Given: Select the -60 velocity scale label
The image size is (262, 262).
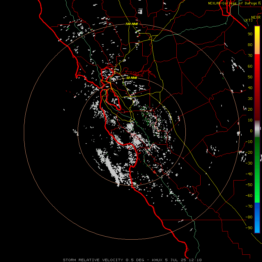Looking at the screenshot, I should pyautogui.click(x=249, y=196).
